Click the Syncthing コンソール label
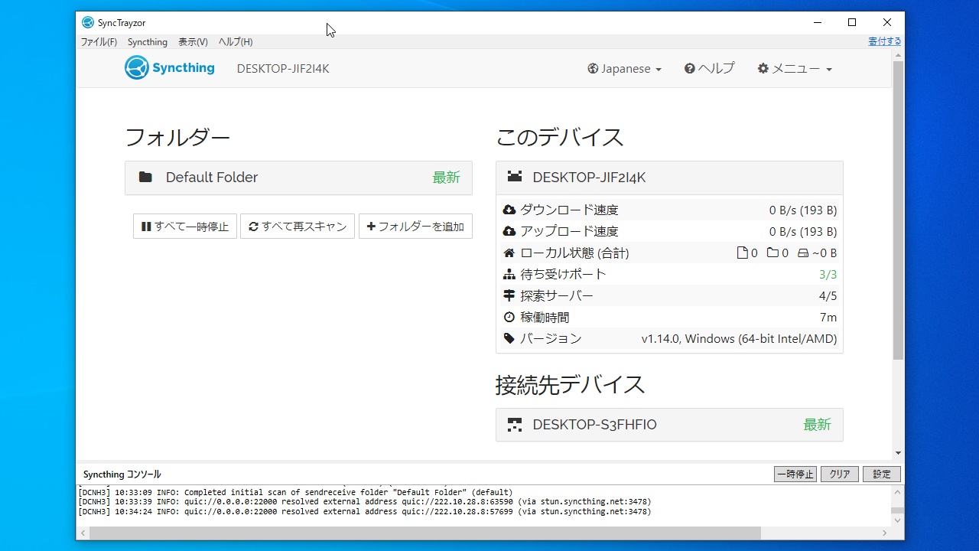Viewport: 979px width, 551px height. (122, 474)
